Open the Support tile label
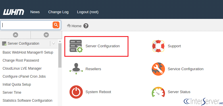 (174, 46)
